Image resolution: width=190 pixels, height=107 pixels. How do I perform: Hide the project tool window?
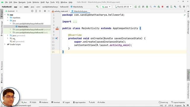[x=49, y=11]
